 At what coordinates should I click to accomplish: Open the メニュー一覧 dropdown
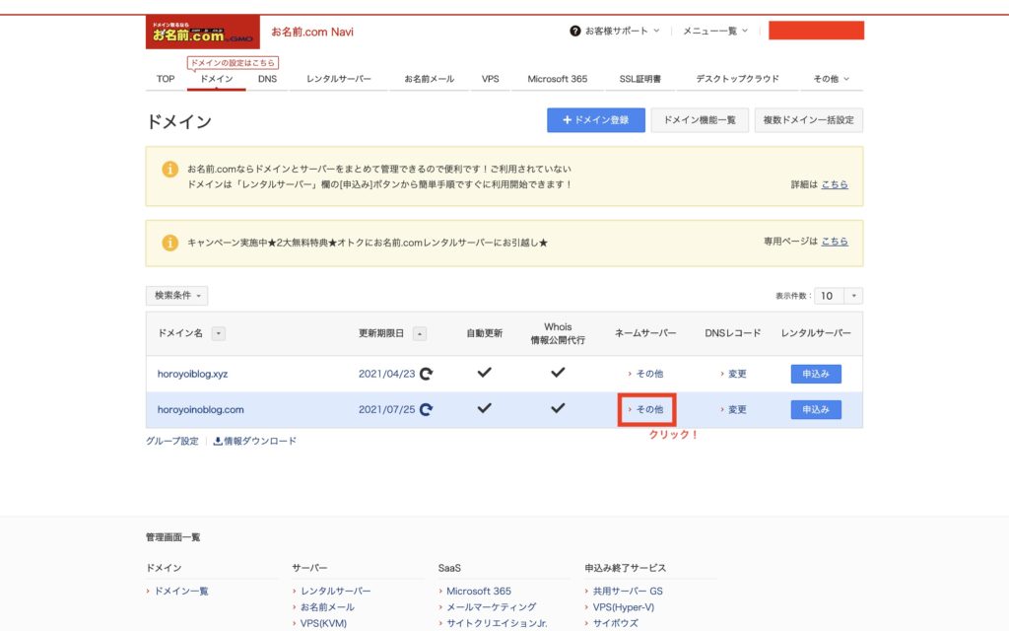715,31
